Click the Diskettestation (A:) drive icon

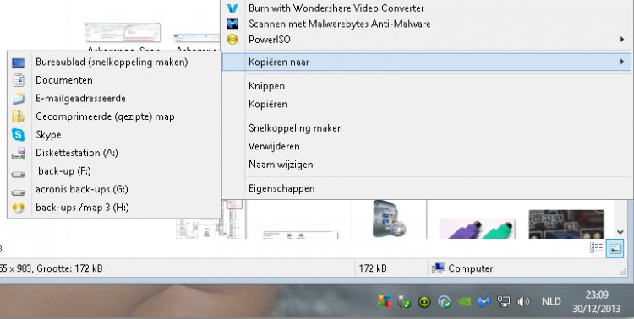click(19, 153)
